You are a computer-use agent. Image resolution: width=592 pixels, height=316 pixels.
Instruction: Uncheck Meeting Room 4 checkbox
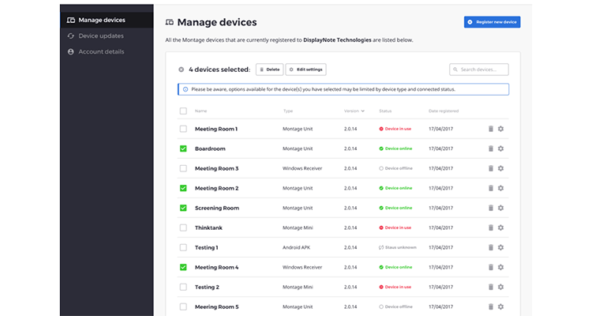[183, 267]
